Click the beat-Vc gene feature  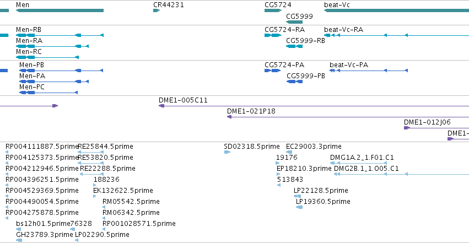click(396, 10)
